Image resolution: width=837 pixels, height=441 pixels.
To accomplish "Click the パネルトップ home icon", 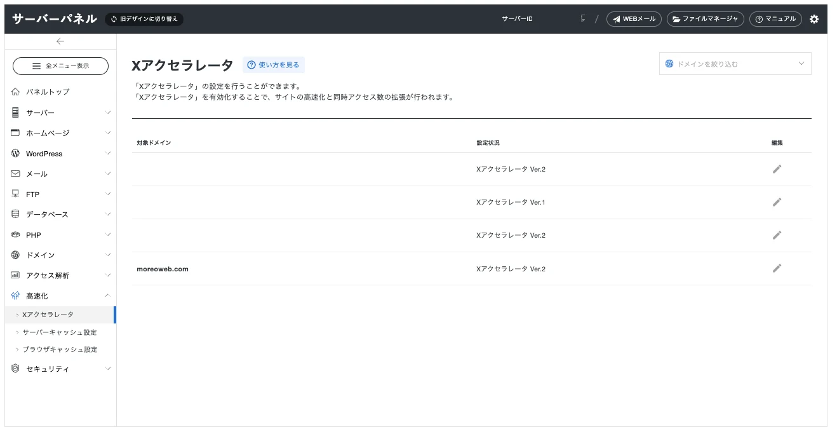I will pyautogui.click(x=16, y=92).
